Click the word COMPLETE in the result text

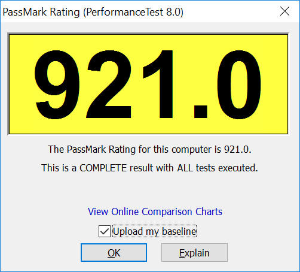click(x=103, y=168)
